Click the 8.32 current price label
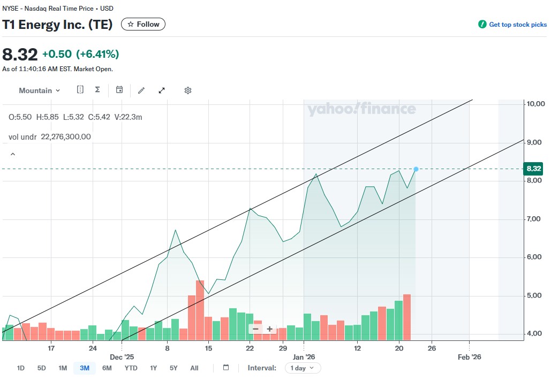Viewport: 551px width, 380px height. click(534, 169)
